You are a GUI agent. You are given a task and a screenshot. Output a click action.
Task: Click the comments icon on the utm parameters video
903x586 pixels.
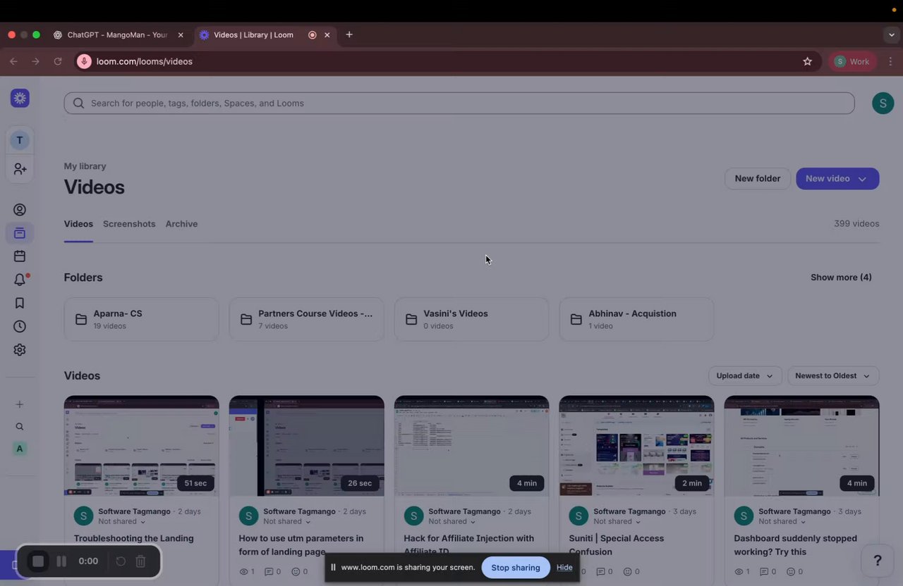click(268, 572)
